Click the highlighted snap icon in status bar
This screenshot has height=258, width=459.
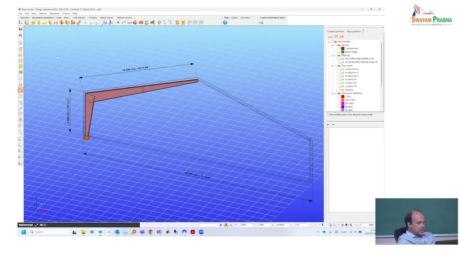(226, 225)
